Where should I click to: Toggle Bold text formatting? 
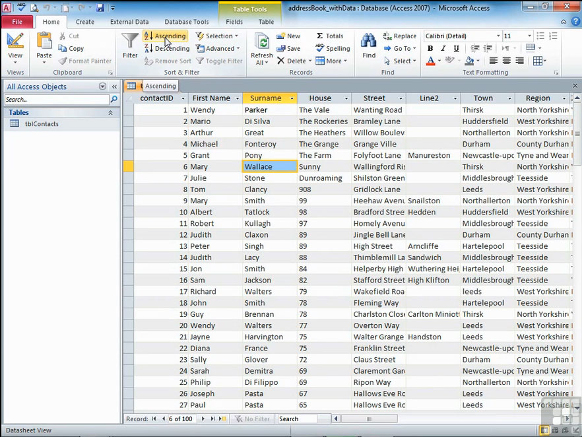(430, 48)
